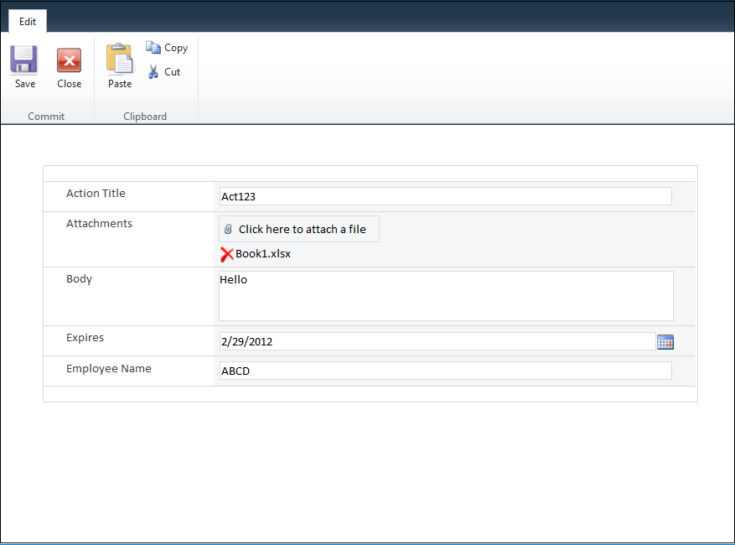Click the Attachments field label

point(99,223)
